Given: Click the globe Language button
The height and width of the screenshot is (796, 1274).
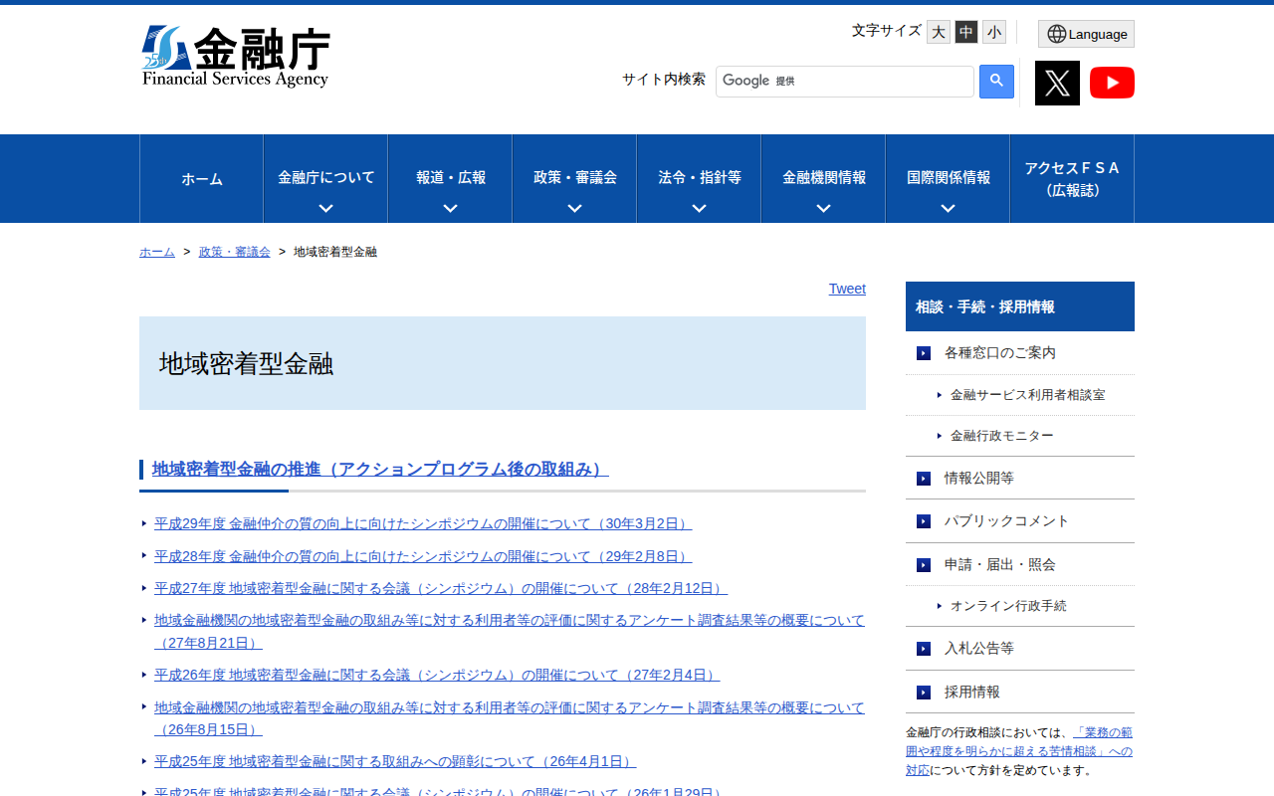Looking at the screenshot, I should click(1086, 34).
